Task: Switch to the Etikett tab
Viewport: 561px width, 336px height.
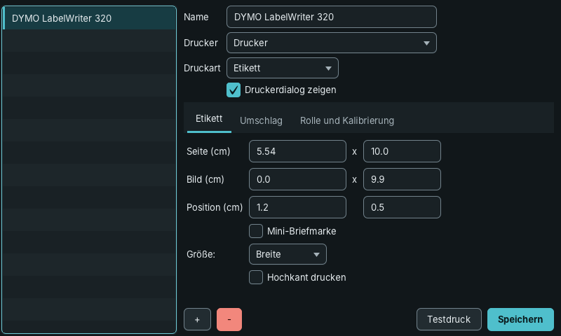Action: pyautogui.click(x=209, y=119)
